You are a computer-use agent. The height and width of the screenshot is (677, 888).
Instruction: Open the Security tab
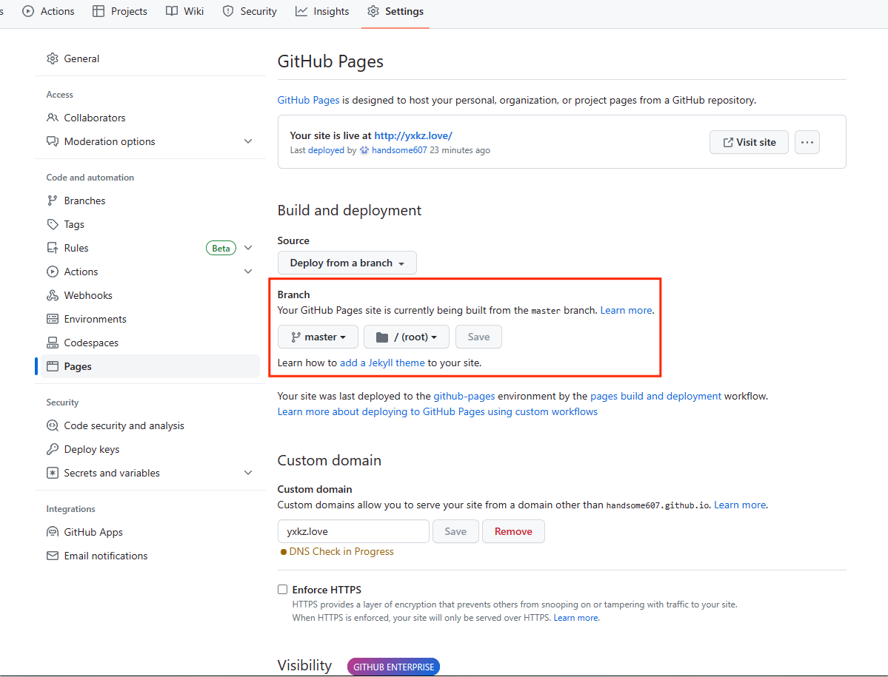(250, 11)
